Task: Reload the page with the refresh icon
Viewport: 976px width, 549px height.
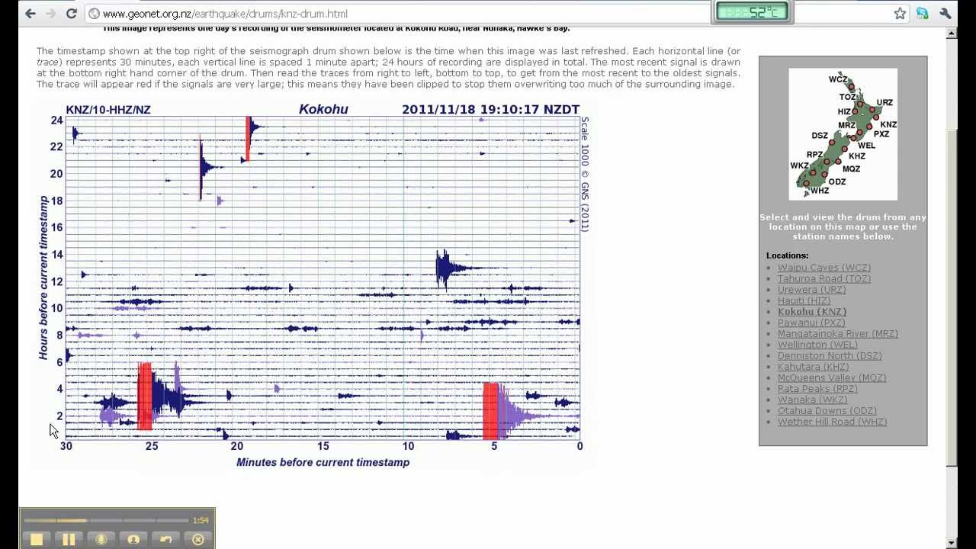Action: (x=71, y=13)
